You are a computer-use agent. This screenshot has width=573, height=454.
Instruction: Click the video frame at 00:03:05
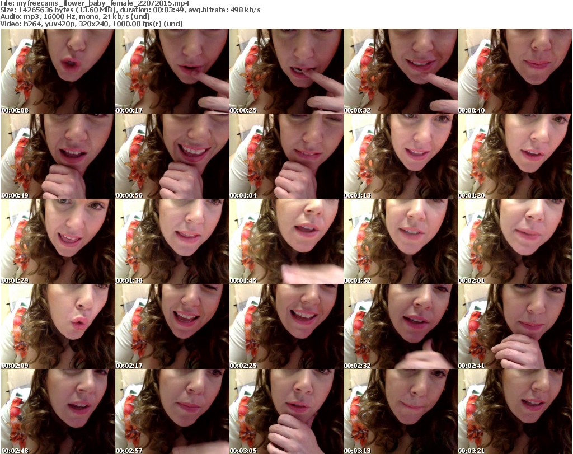(286, 411)
